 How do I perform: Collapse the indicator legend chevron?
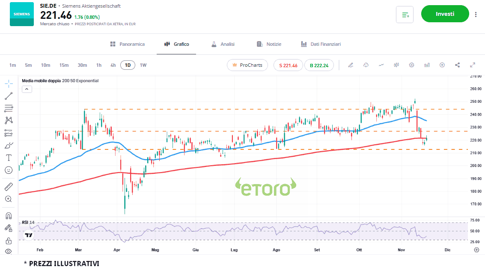[27, 89]
